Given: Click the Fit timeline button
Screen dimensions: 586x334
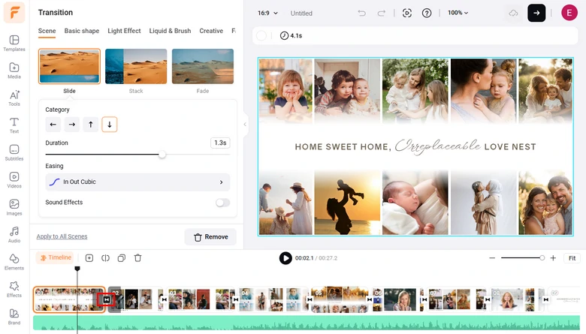Looking at the screenshot, I should (x=572, y=258).
